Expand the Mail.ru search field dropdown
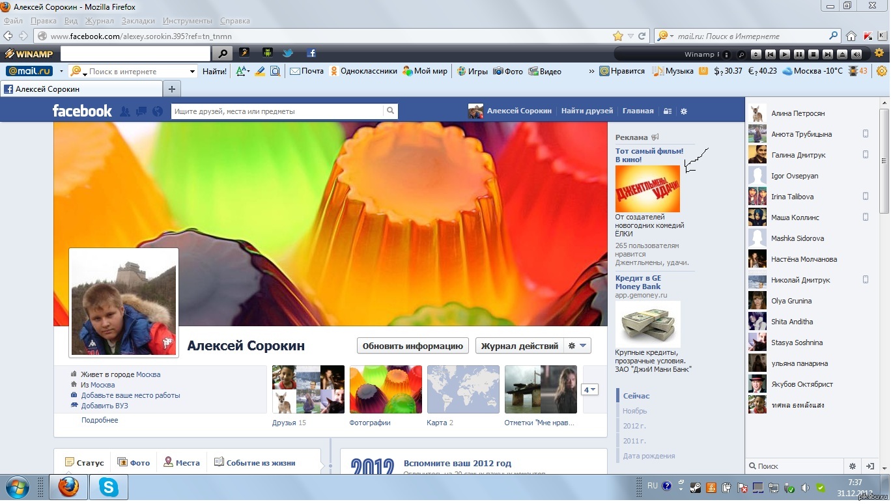891x504 pixels. [192, 72]
